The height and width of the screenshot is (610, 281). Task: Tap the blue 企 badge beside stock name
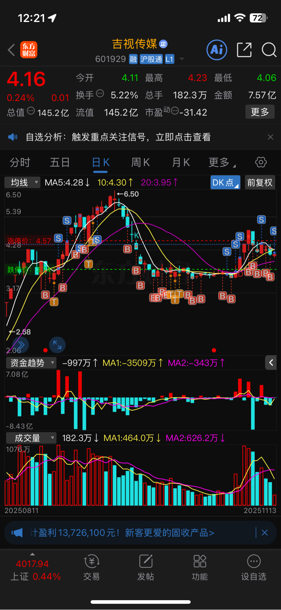(163, 44)
